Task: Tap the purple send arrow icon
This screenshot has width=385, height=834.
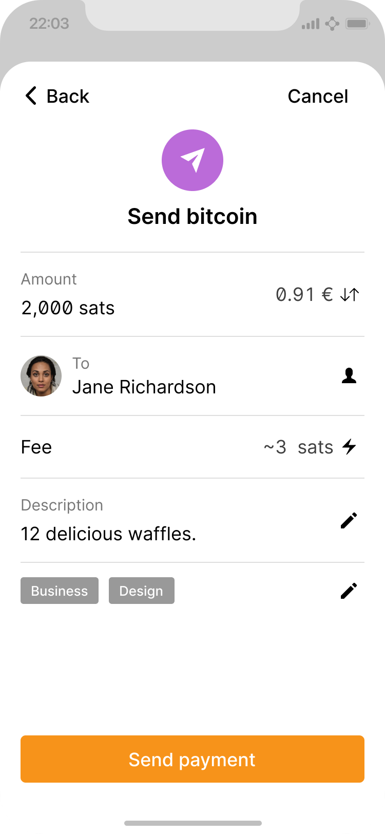Action: pyautogui.click(x=192, y=160)
